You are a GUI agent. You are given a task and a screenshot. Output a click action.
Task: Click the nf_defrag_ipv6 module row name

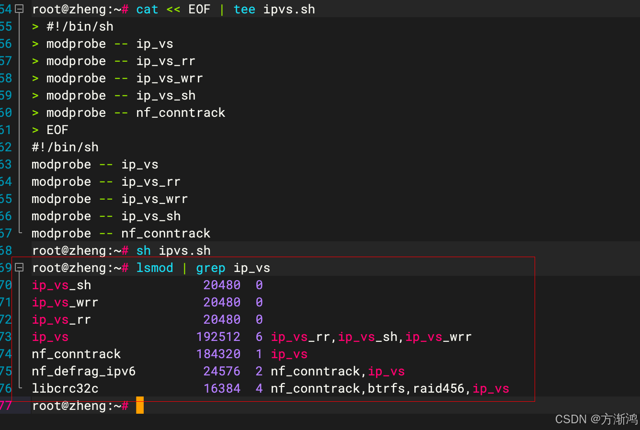click(83, 371)
